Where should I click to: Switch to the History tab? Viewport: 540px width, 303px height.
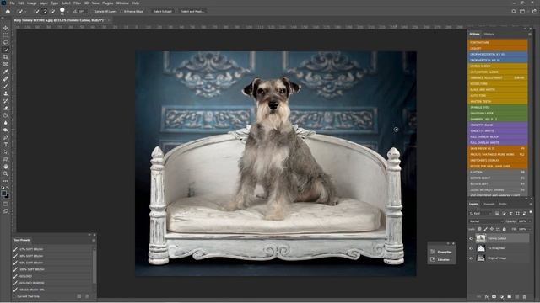pyautogui.click(x=489, y=34)
